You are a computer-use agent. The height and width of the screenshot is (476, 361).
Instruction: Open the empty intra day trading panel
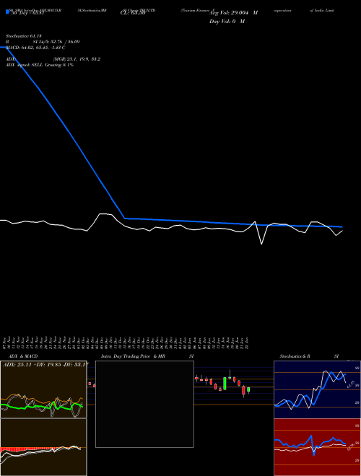(x=144, y=404)
